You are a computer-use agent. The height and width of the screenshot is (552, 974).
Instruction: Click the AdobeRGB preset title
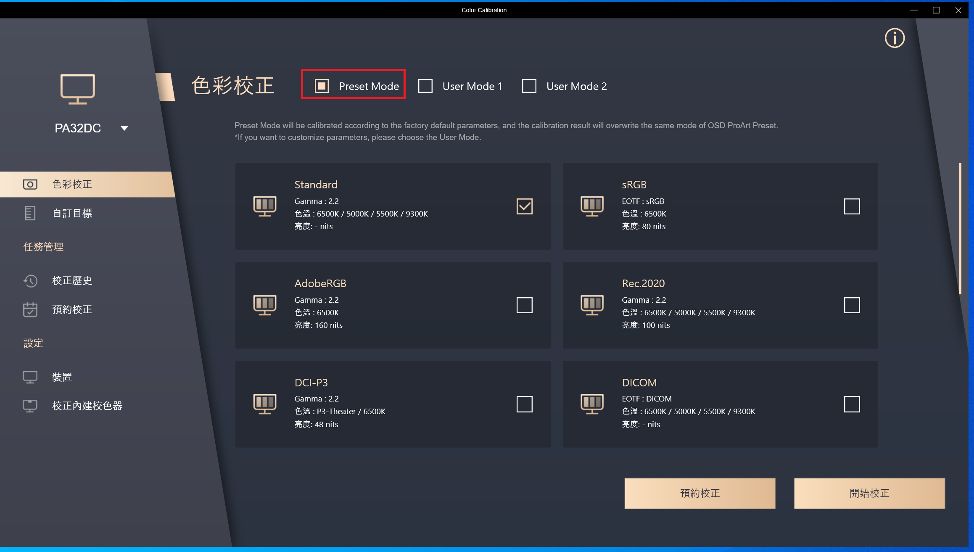[320, 283]
